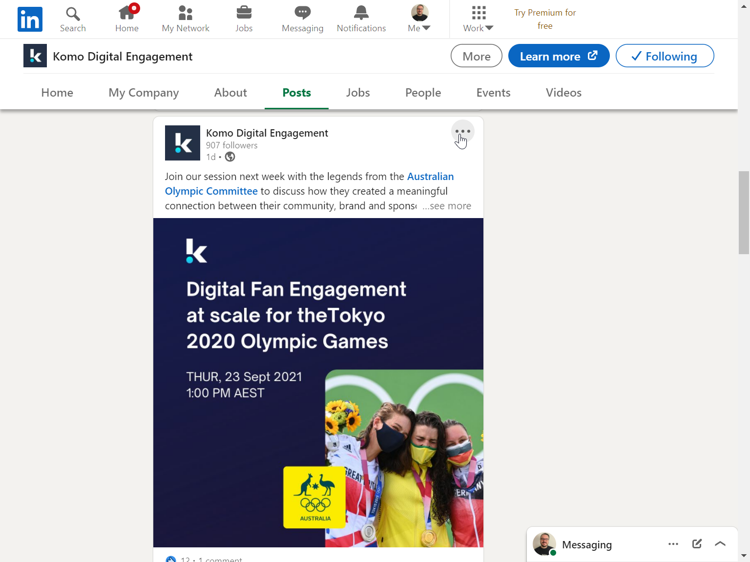Open Messaging speech bubble icon
This screenshot has width=750, height=562.
tap(303, 13)
